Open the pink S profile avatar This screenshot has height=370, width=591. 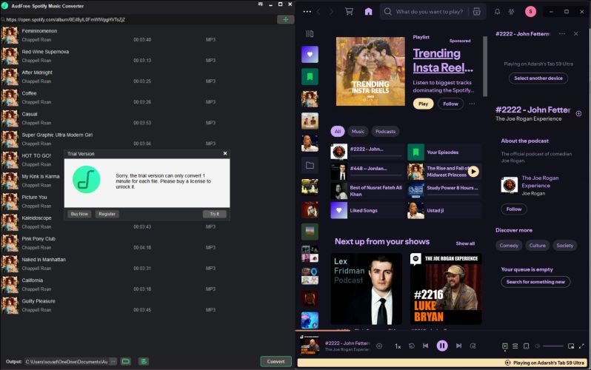[x=530, y=12]
